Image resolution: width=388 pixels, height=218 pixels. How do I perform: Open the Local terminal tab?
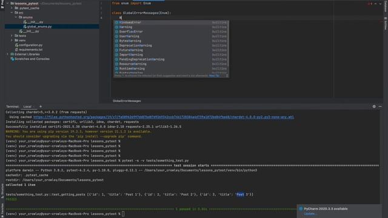click(27, 107)
